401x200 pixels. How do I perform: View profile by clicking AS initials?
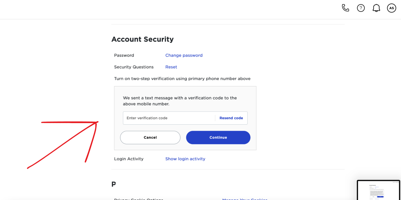(x=391, y=8)
